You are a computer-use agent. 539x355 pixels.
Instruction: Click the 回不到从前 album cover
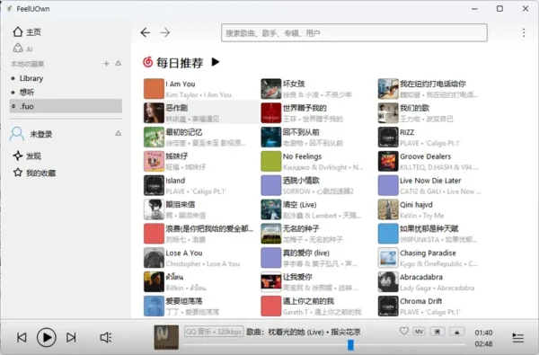(x=271, y=137)
